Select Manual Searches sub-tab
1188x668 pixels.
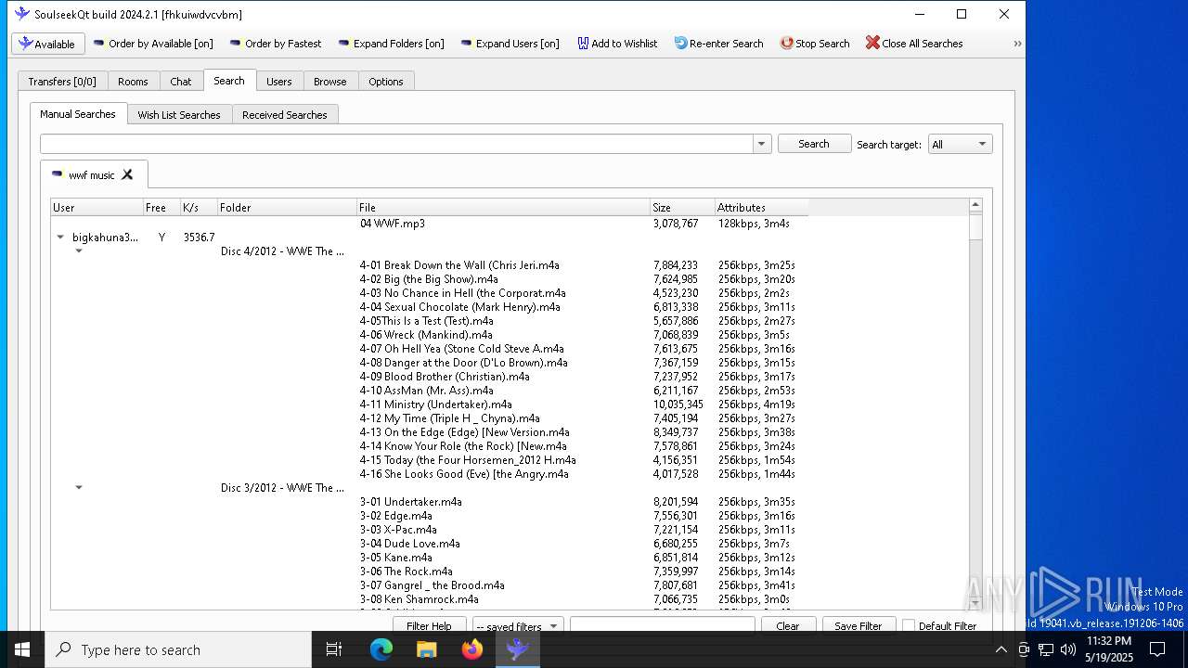click(x=78, y=114)
